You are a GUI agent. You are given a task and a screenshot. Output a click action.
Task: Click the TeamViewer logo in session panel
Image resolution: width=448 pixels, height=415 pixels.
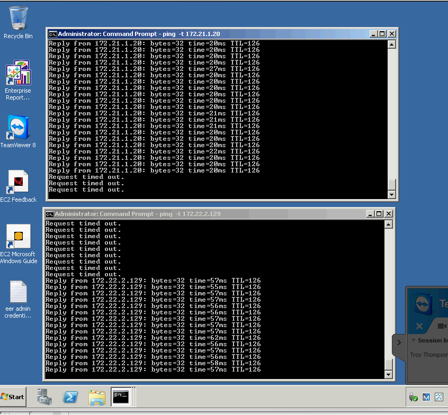(423, 304)
